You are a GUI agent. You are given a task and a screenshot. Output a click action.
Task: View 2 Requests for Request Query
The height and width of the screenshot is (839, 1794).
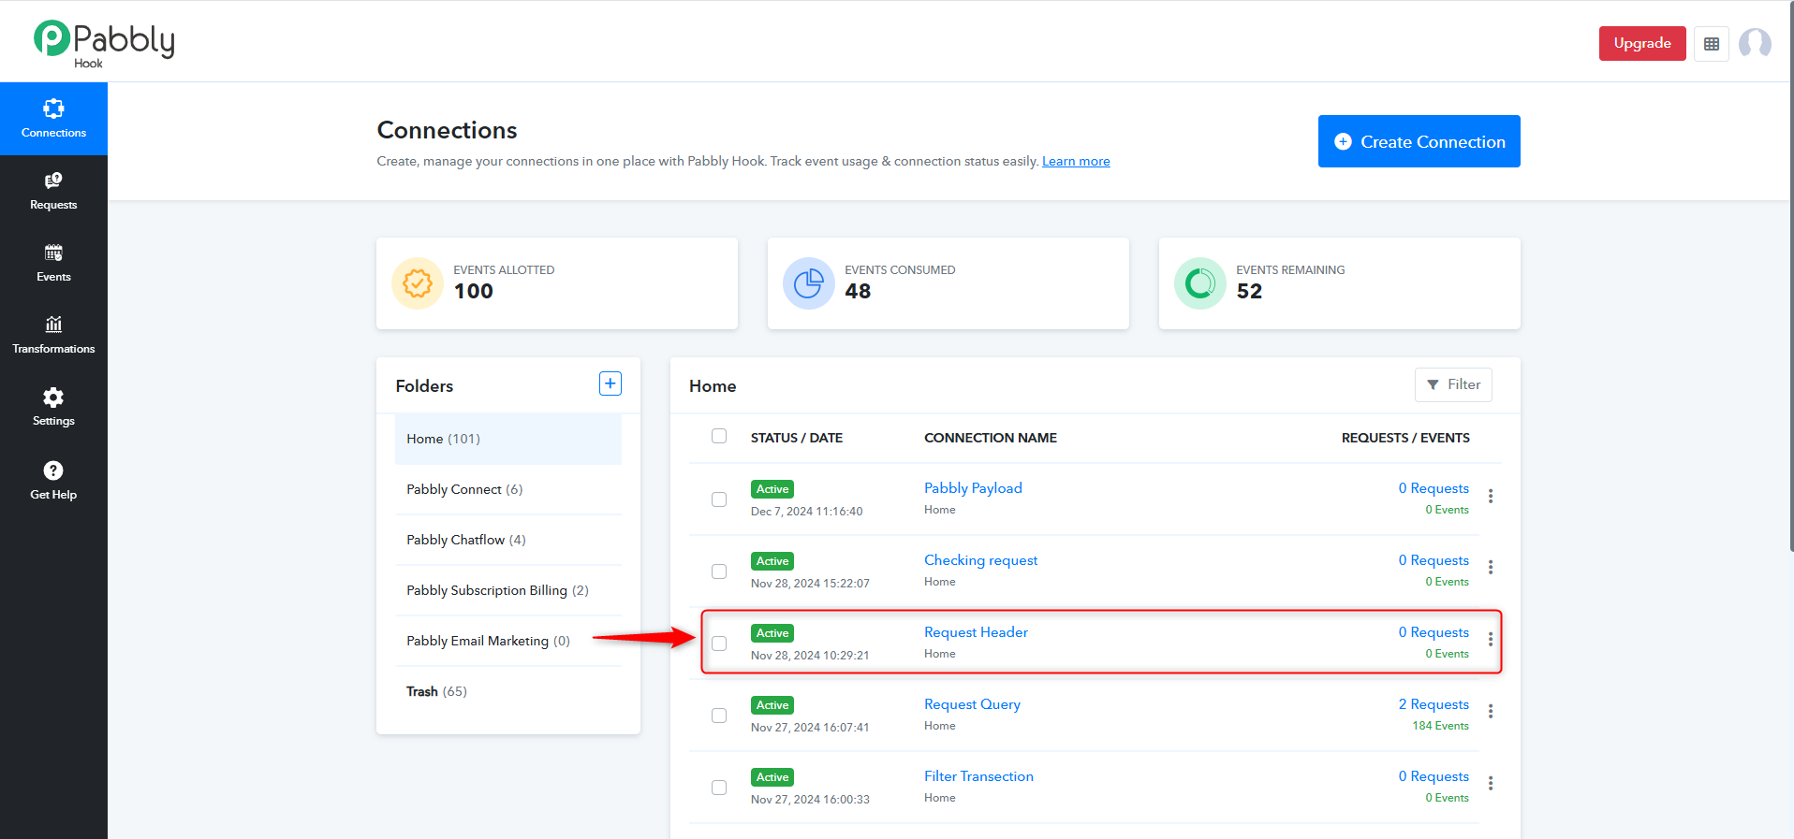coord(1434,704)
